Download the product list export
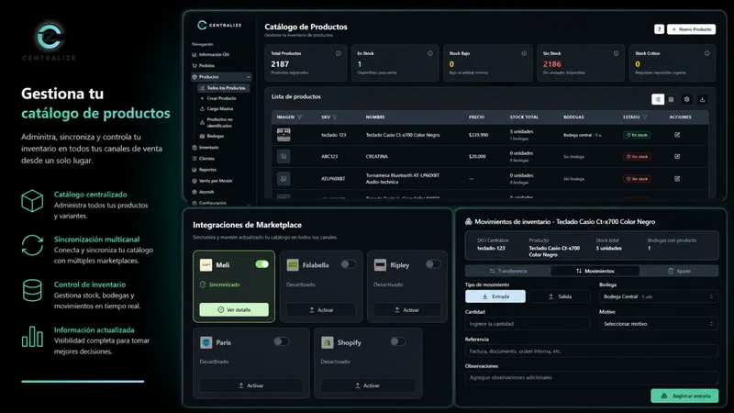Screen dimensions: 734x413 [x=702, y=99]
